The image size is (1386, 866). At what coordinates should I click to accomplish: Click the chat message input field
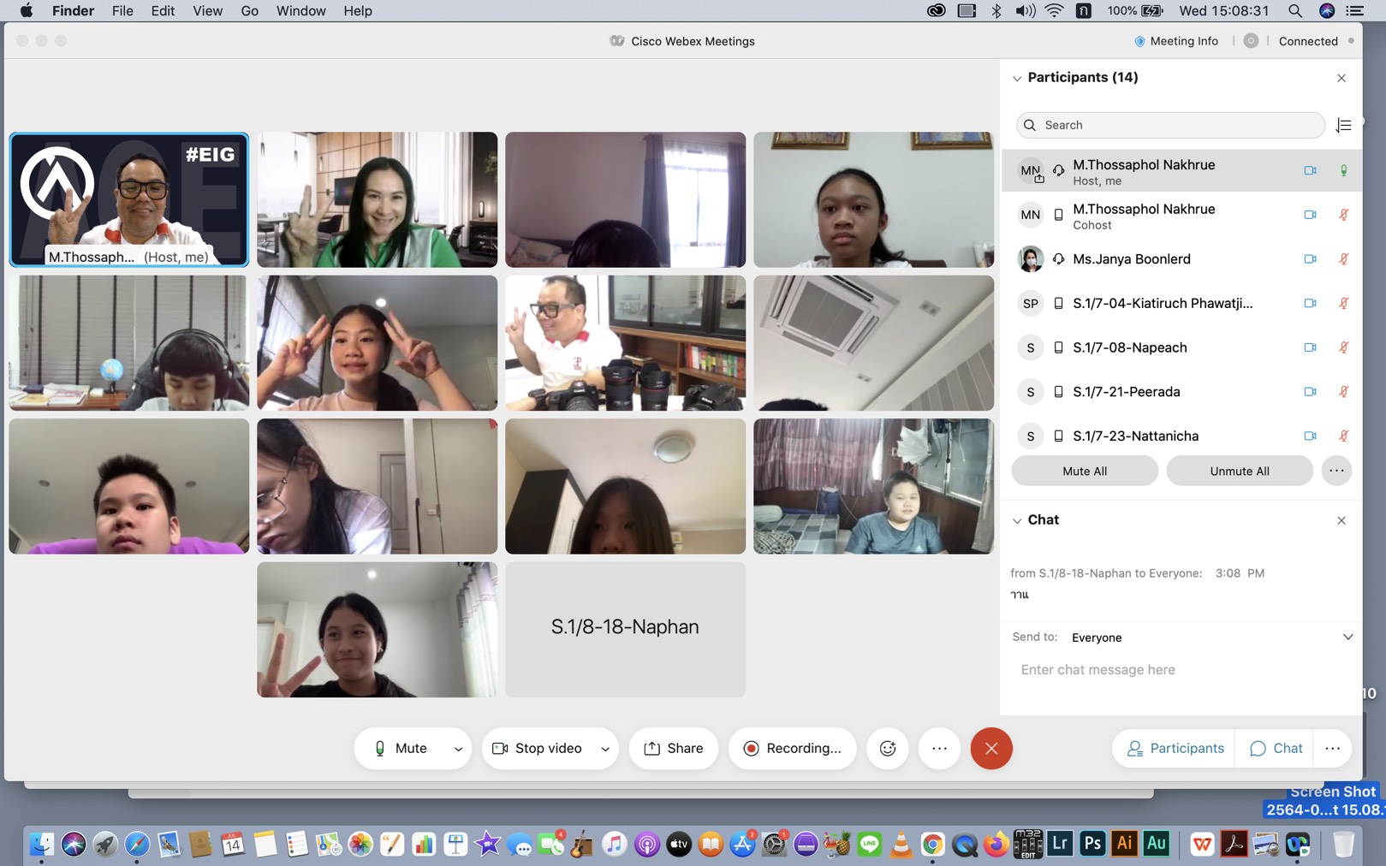point(1181,670)
